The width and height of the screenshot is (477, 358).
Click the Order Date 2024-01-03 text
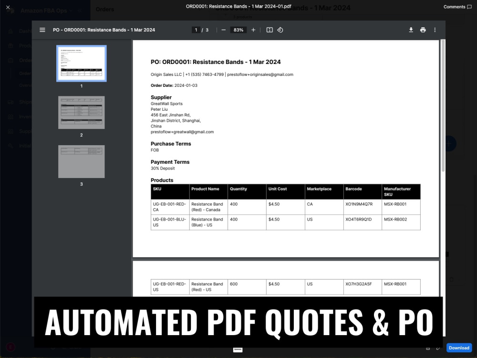[x=174, y=85]
